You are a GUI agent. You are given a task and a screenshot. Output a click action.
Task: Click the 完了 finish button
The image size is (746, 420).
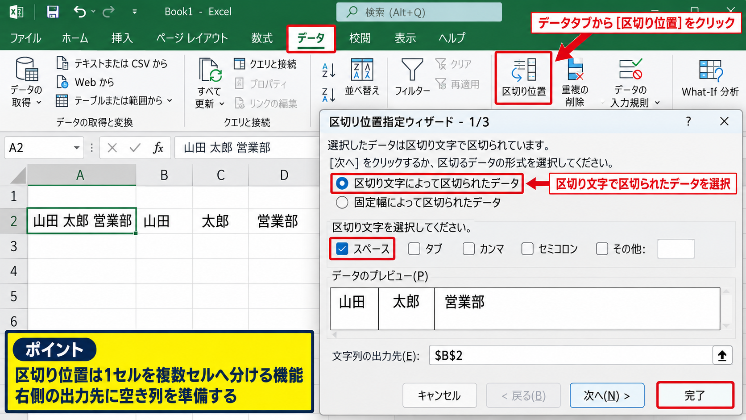695,395
